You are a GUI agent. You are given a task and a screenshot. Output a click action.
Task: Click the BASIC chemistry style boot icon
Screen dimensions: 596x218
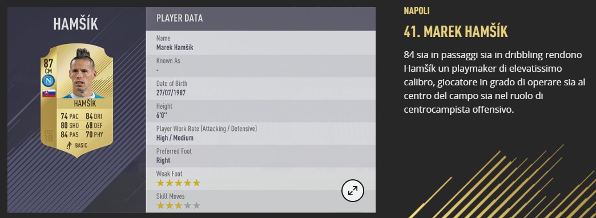tap(70, 145)
